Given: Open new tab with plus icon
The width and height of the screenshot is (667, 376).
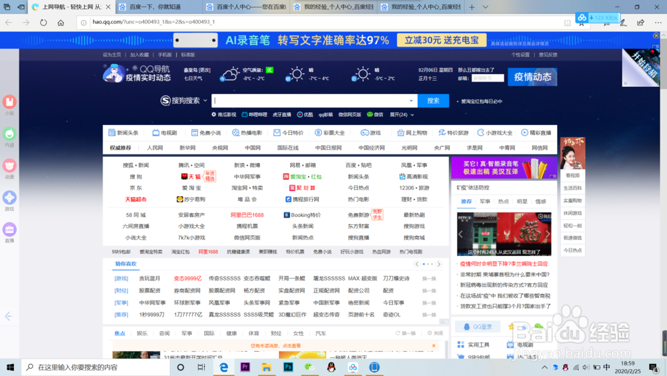Looking at the screenshot, I should [x=472, y=7].
